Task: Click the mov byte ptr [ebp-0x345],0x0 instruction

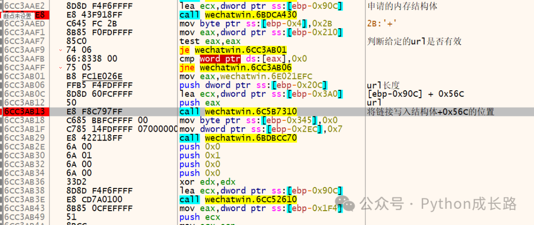Action: tap(259, 120)
